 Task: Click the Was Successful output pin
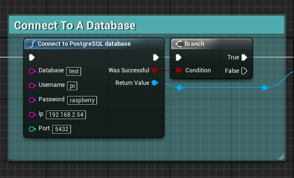click(154, 70)
